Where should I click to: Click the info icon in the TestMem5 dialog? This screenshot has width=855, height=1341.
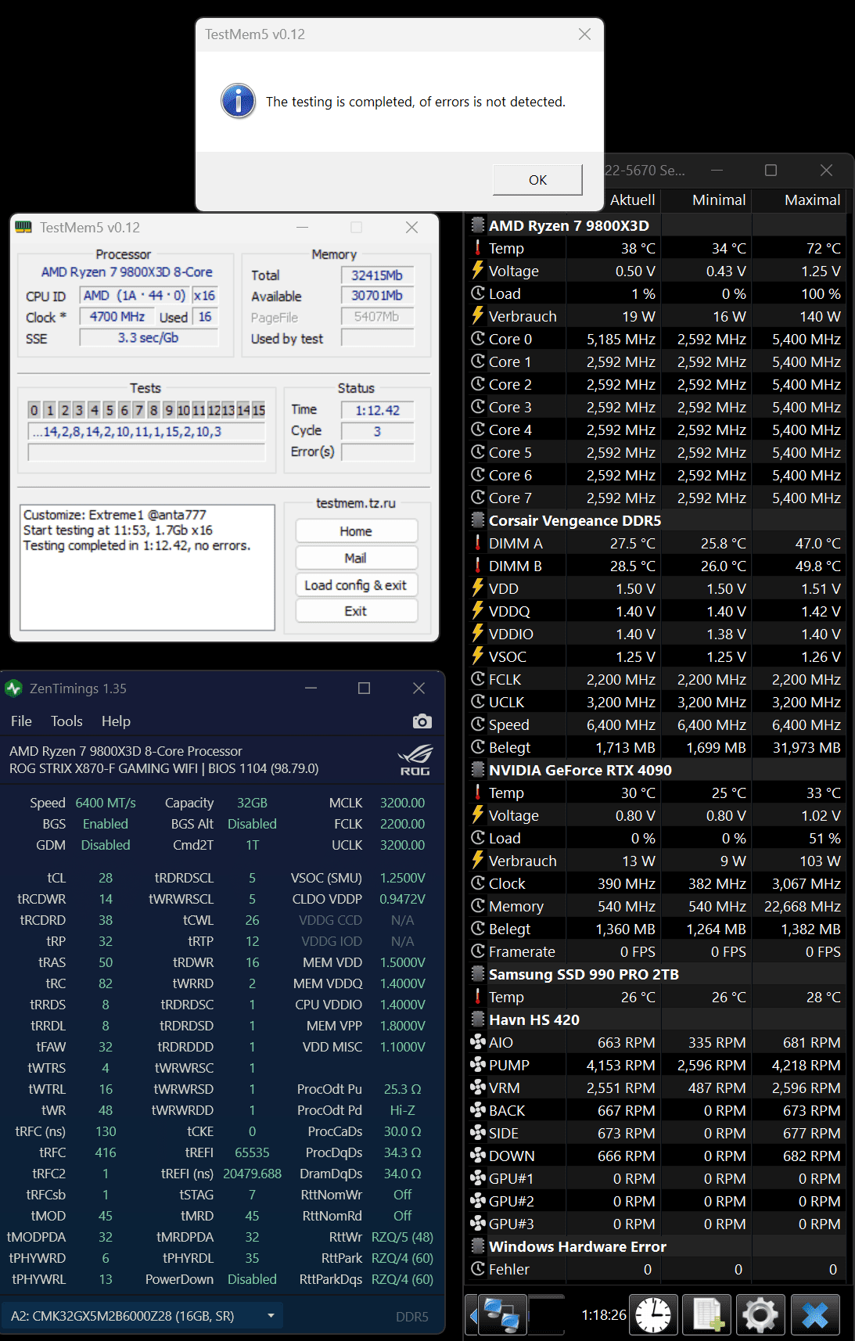[238, 101]
